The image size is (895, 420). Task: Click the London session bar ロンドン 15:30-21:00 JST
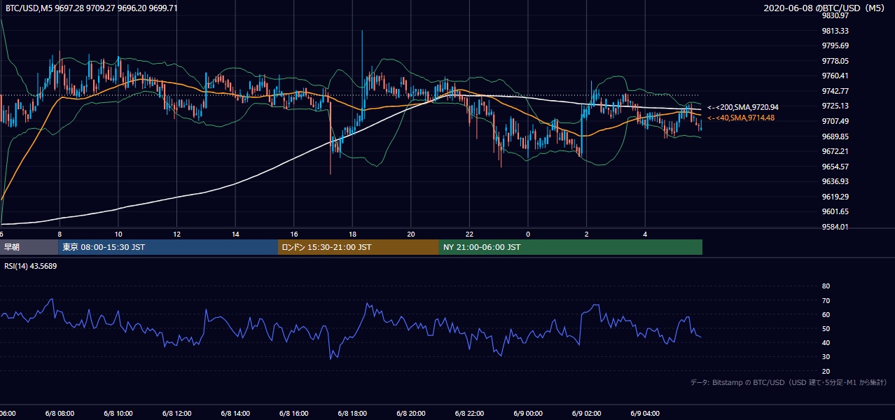pos(359,247)
